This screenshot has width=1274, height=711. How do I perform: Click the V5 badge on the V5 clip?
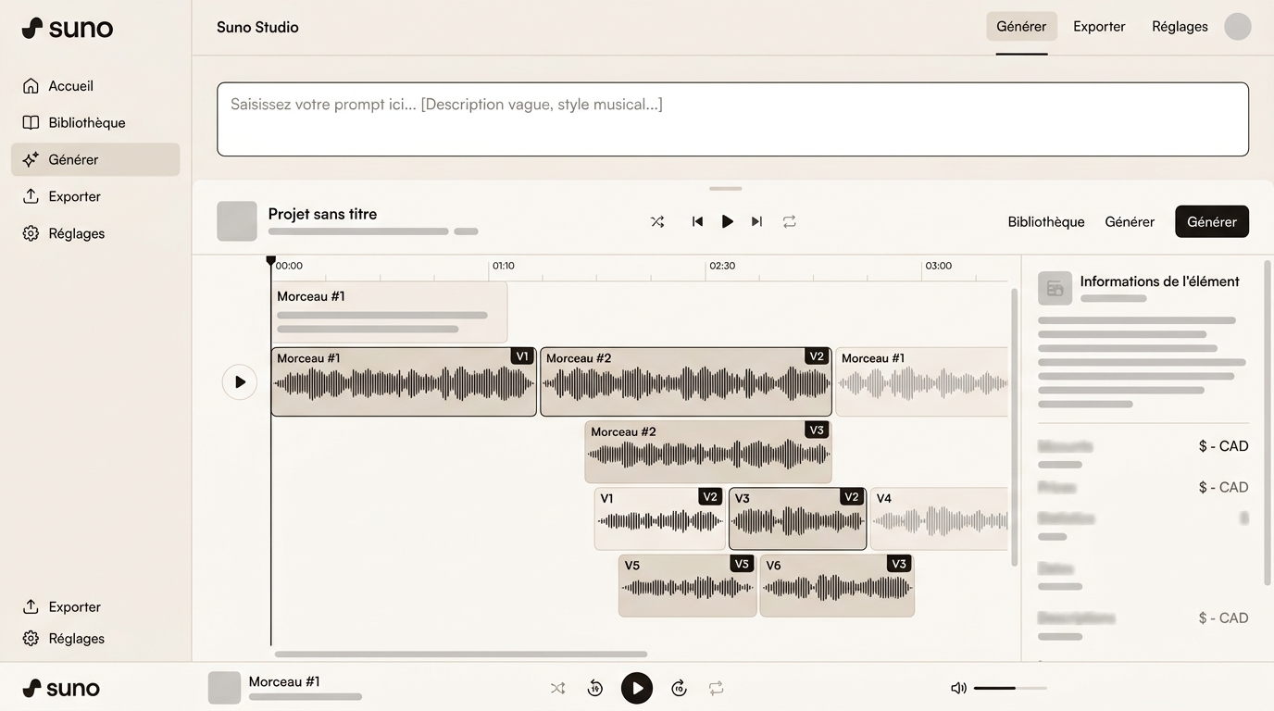(x=741, y=564)
